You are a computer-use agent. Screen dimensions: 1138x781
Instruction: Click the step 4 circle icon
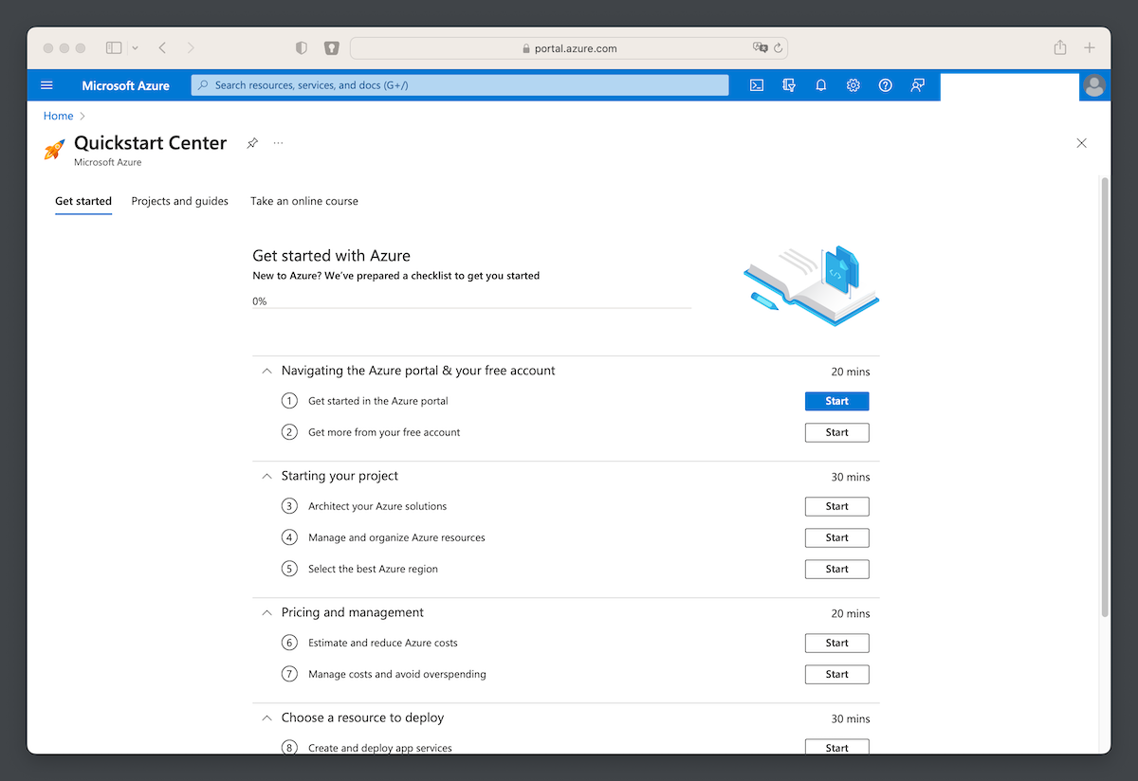click(x=289, y=537)
